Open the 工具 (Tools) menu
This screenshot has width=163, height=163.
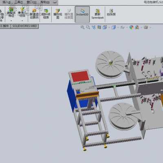[19, 2]
